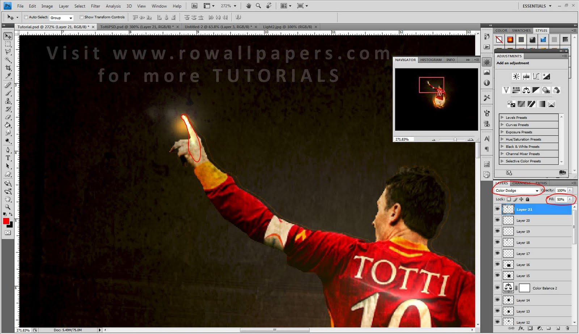
Task: Check Show Transform Controls
Action: [81, 17]
